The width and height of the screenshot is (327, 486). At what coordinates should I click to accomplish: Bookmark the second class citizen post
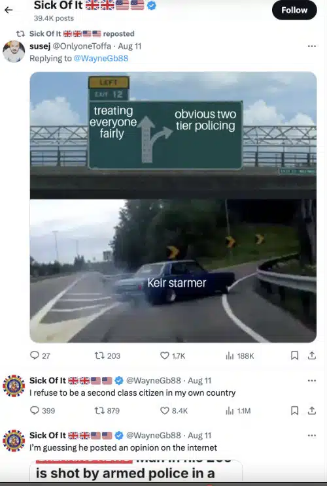pos(294,411)
